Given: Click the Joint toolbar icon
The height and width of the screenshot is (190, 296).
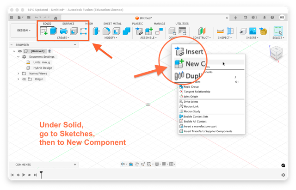Looking at the screenshot, I should [159, 31].
